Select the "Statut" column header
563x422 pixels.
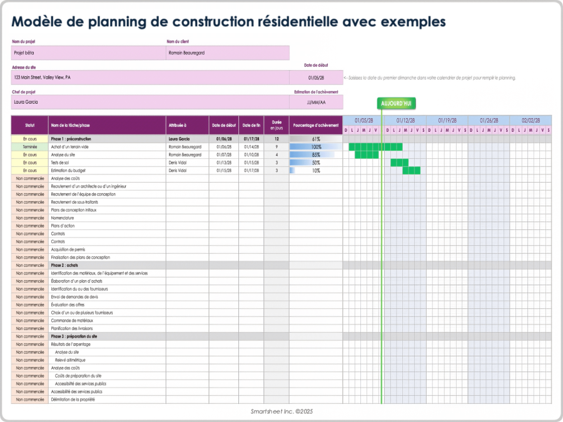click(30, 125)
